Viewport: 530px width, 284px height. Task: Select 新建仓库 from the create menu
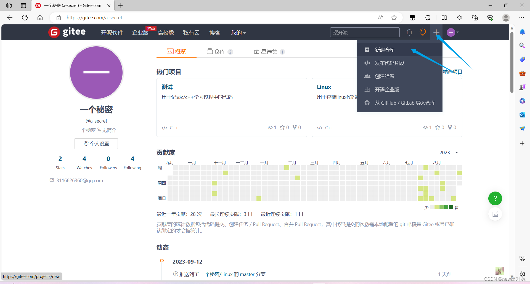(384, 50)
